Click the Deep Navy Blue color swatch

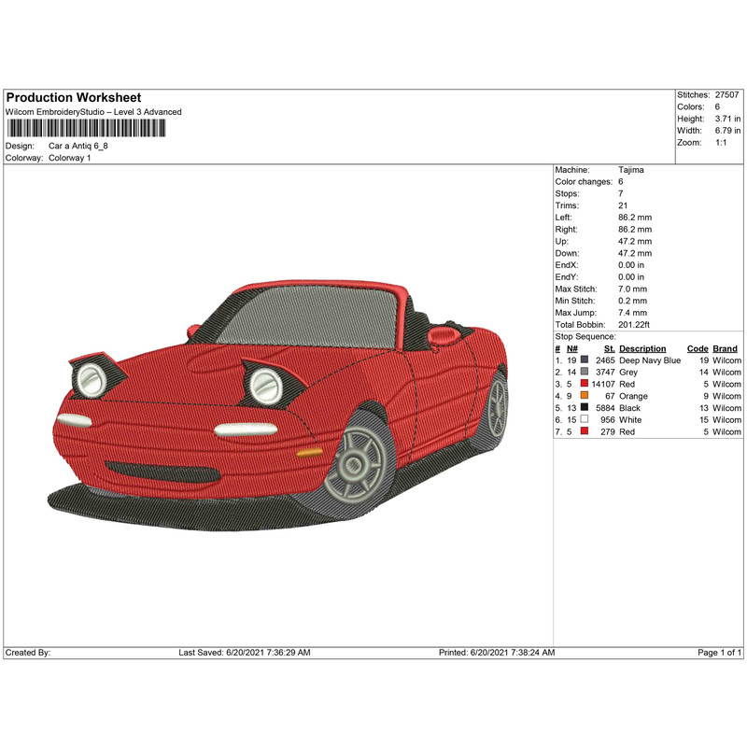coord(585,359)
